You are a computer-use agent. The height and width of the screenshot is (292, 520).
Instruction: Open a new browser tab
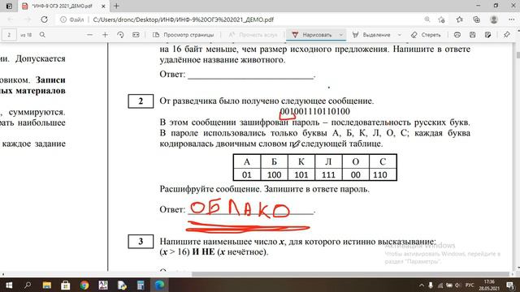pos(116,6)
